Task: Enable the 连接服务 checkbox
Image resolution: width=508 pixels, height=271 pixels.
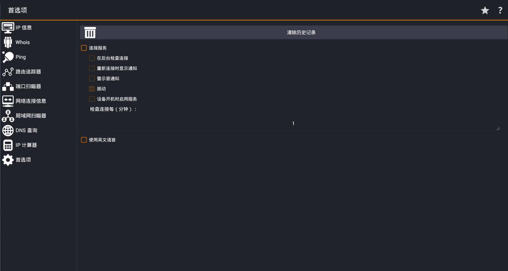Action: click(84, 48)
